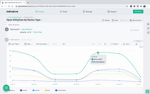Open the Trends dropdown
Viewport: 150px width, 94px height.
115,44
